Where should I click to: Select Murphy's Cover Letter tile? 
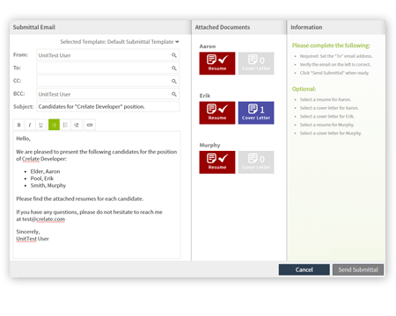point(256,162)
